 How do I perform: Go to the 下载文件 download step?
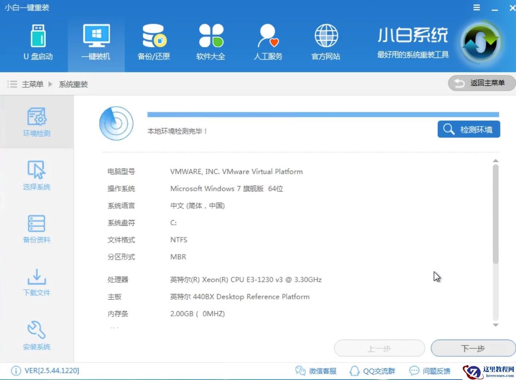pyautogui.click(x=36, y=282)
